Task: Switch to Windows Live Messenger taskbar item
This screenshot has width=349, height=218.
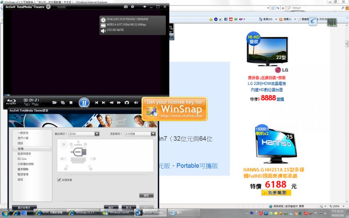Action: 117,213
